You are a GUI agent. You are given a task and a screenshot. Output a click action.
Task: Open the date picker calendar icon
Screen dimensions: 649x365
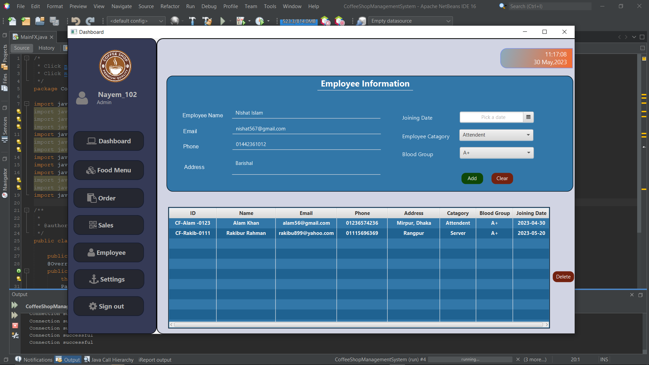pos(528,117)
